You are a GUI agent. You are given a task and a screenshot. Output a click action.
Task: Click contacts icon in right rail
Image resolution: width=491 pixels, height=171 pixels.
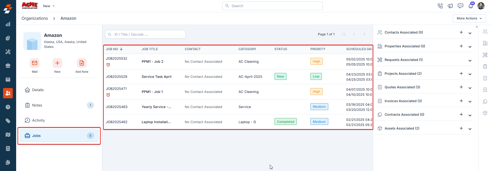[485, 31]
